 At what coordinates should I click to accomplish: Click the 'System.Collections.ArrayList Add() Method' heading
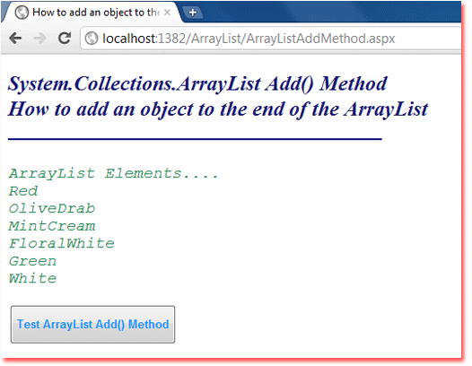pos(197,84)
